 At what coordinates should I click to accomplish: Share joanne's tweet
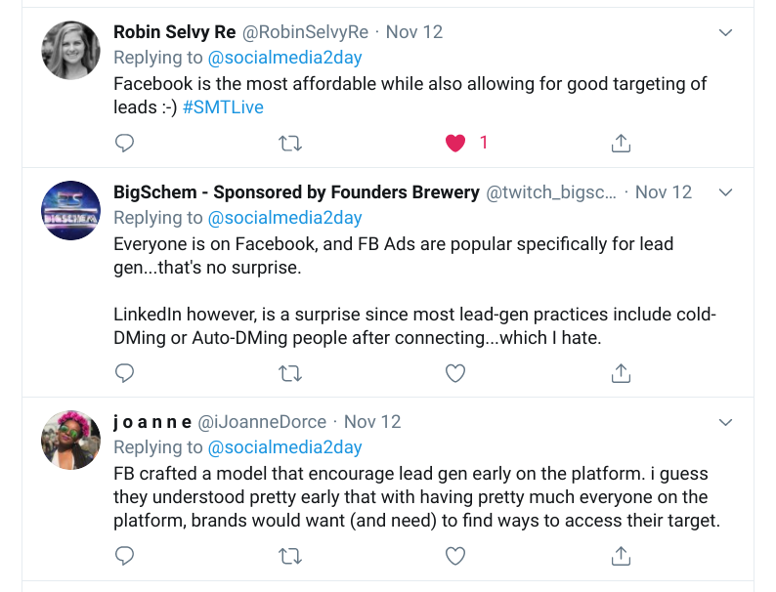[x=620, y=556]
